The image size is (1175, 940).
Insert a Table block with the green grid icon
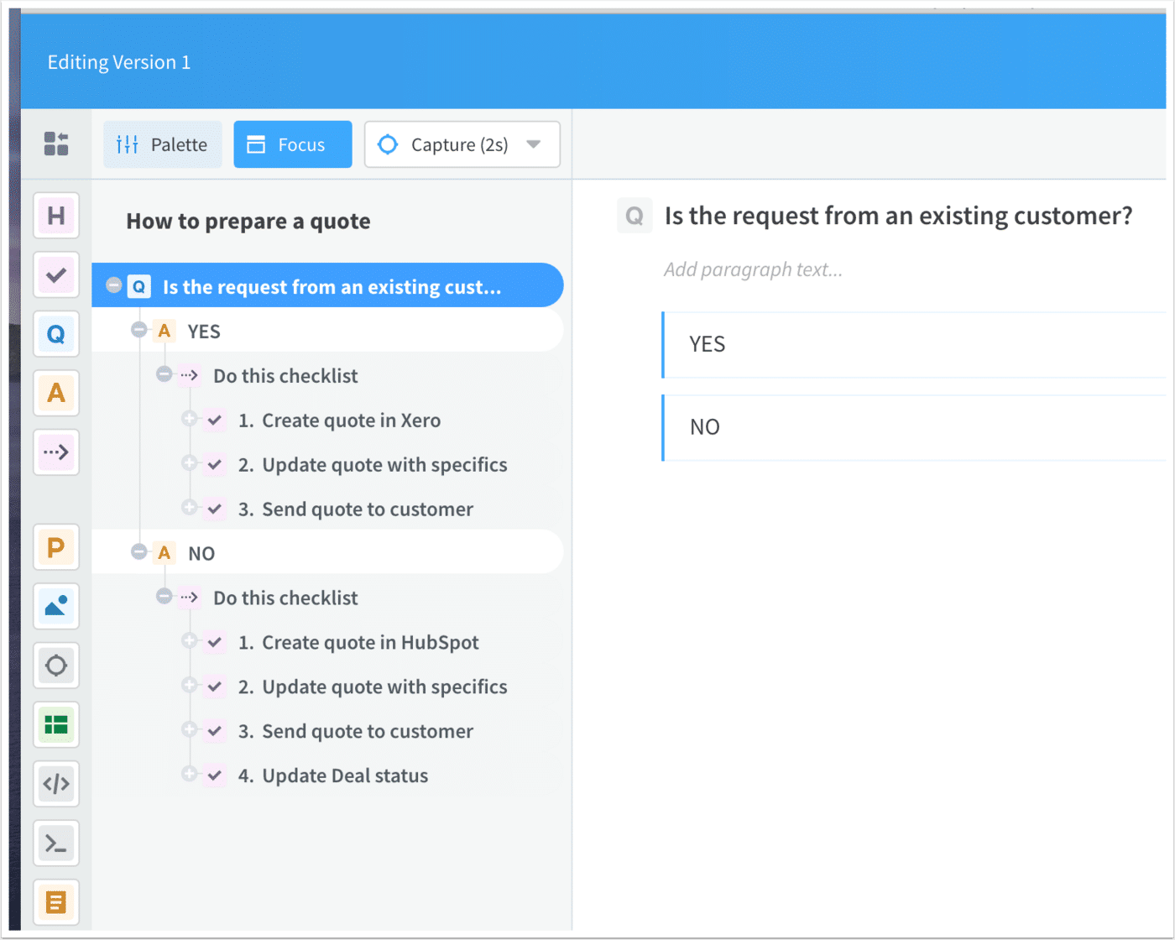55,724
